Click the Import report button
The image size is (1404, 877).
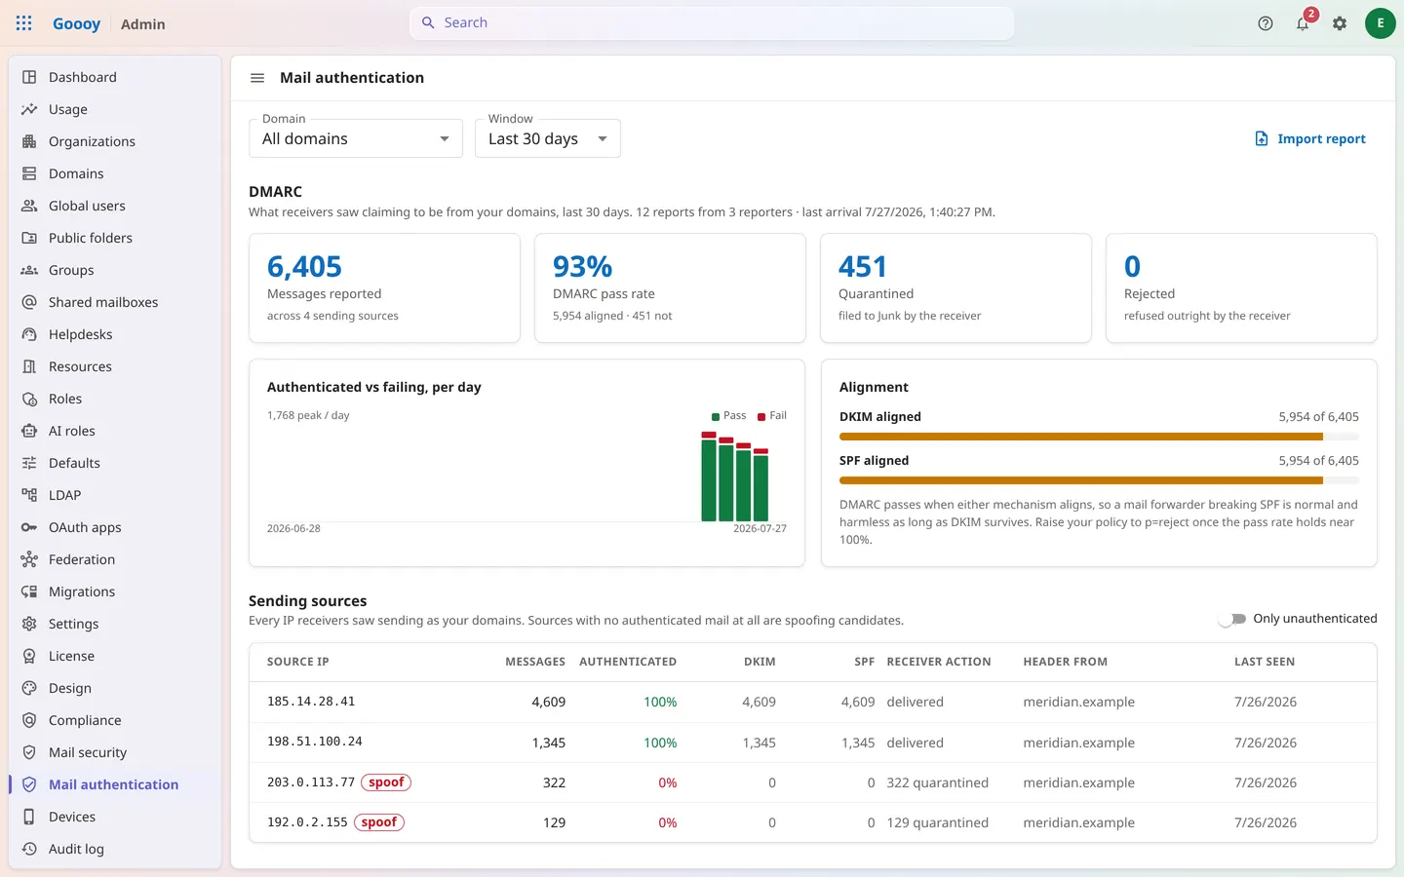(1309, 138)
